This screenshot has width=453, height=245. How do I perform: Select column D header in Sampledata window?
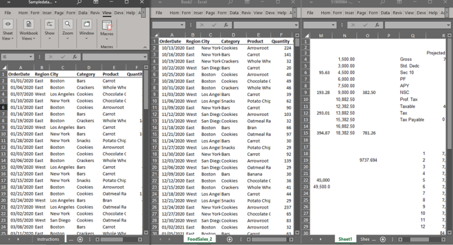click(x=89, y=67)
